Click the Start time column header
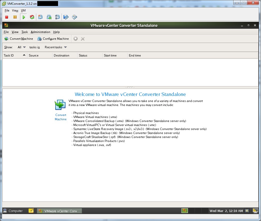The image size is (261, 221). click(115, 55)
